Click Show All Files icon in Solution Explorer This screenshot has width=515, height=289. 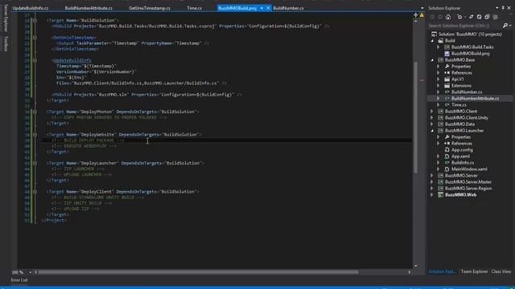pos(496,17)
